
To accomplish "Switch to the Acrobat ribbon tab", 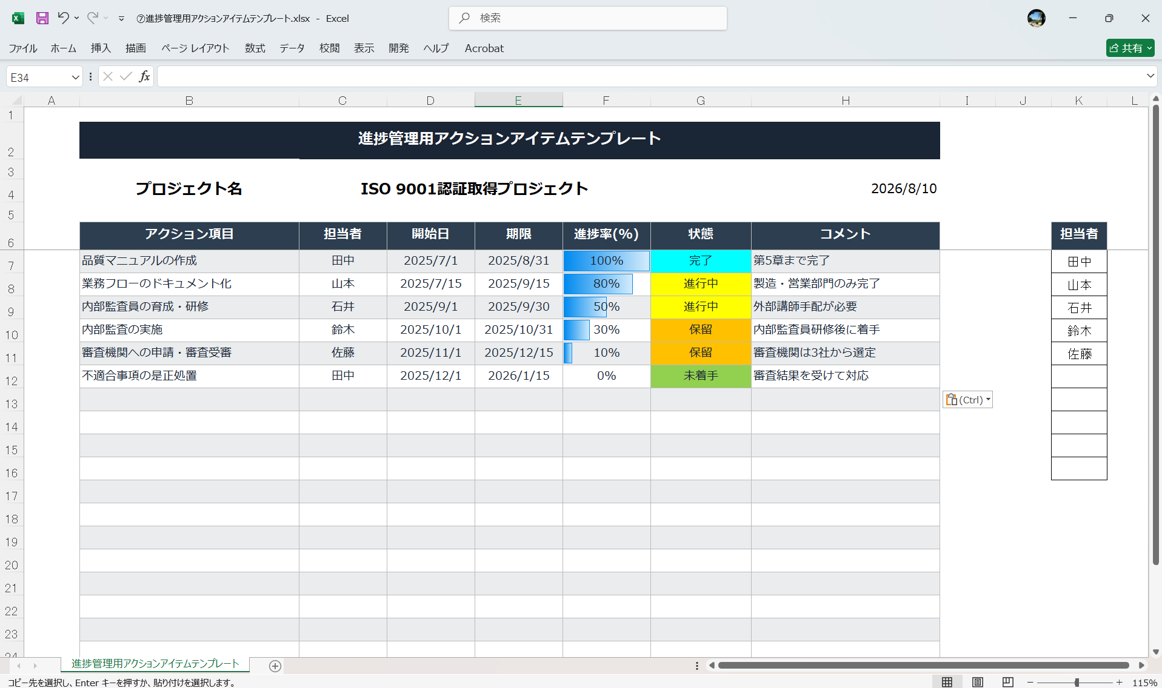I will tap(484, 48).
